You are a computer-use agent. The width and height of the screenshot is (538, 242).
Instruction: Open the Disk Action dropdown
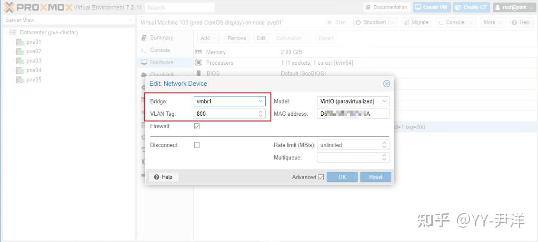click(x=292, y=38)
